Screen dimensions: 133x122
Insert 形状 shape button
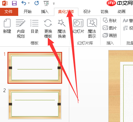[x=110, y=20]
